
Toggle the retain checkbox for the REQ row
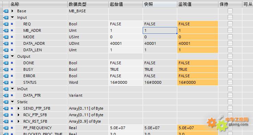coord(230,24)
